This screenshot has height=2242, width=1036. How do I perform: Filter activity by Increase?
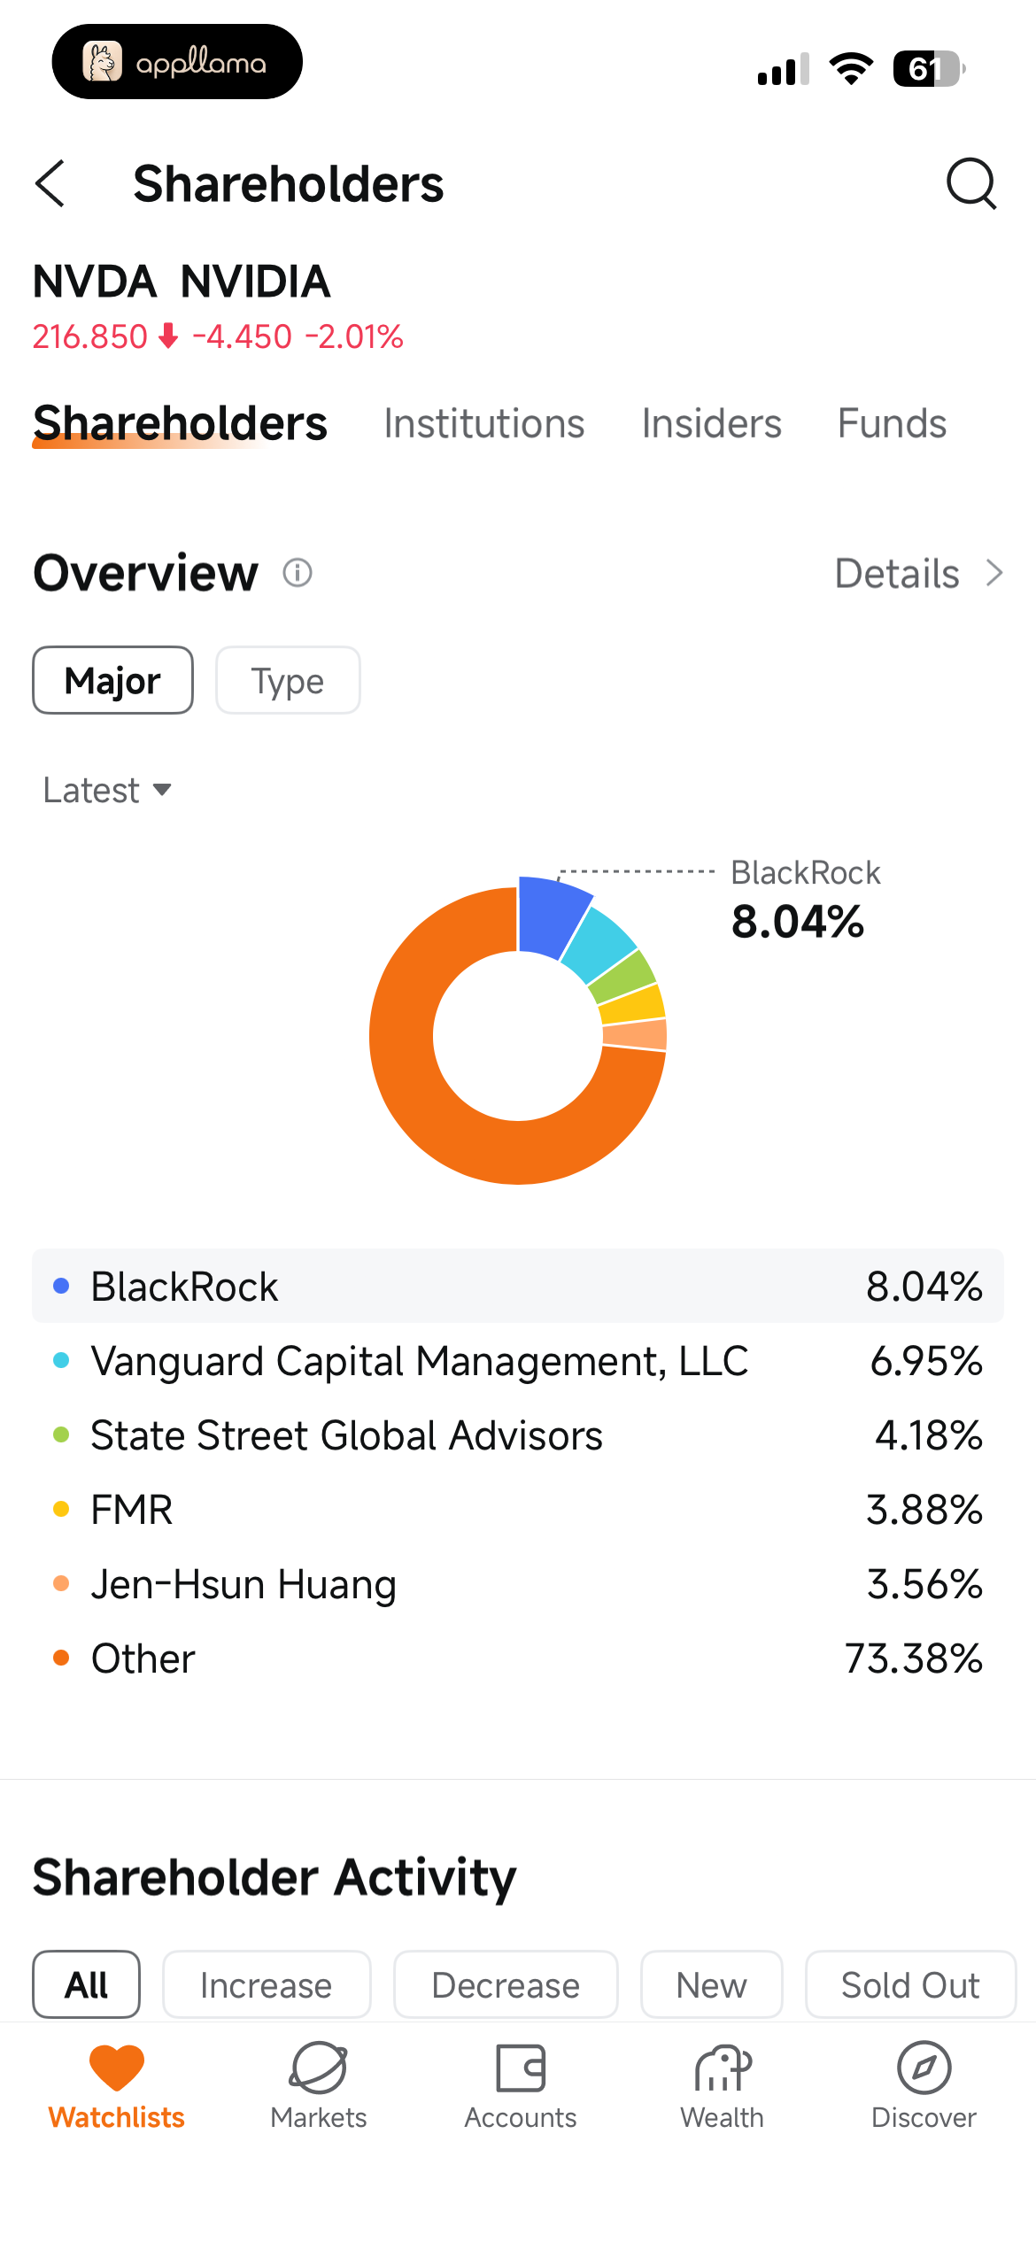(267, 1984)
